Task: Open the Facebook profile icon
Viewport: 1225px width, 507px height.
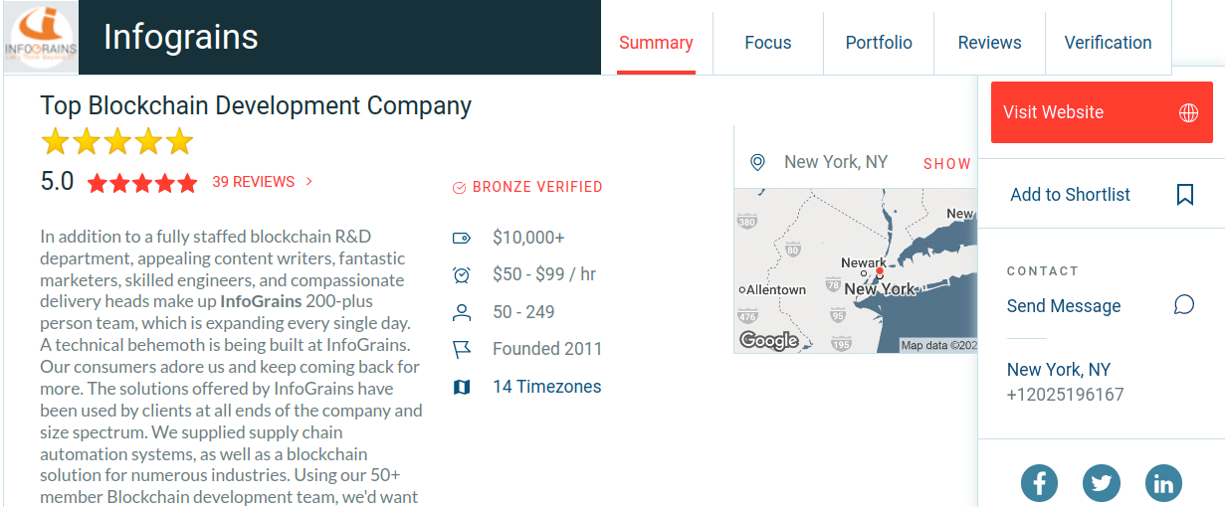Action: pos(1039,484)
